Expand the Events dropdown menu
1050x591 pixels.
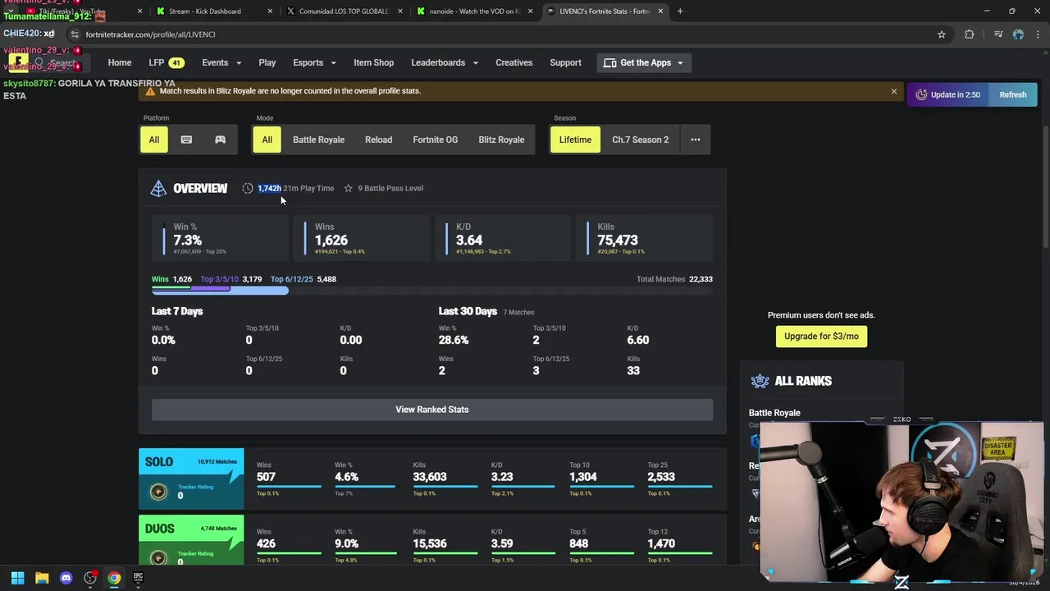click(221, 62)
